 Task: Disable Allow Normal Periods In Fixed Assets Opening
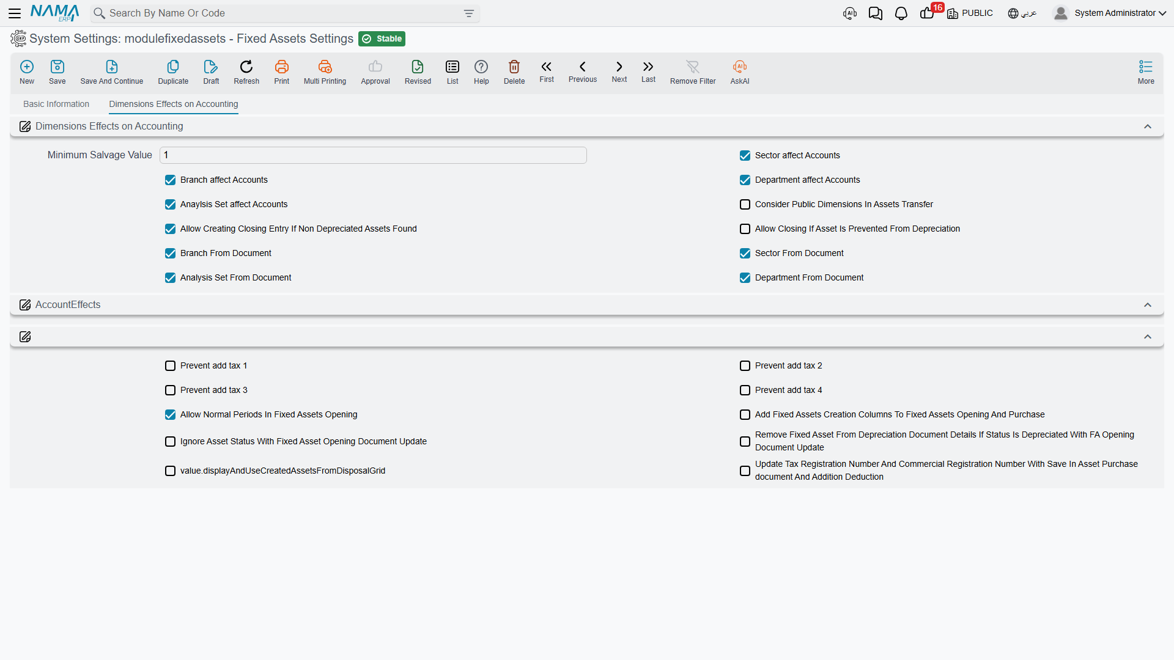(x=171, y=415)
